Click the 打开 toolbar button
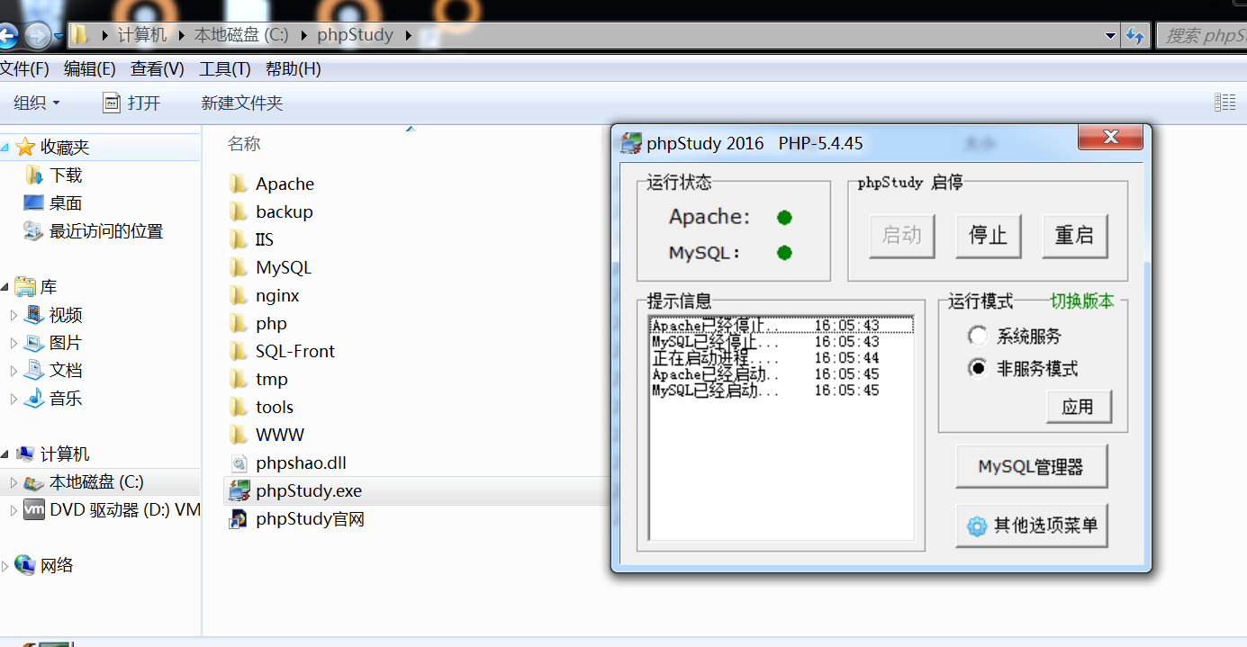Viewport: 1247px width, 647px height. 131,103
